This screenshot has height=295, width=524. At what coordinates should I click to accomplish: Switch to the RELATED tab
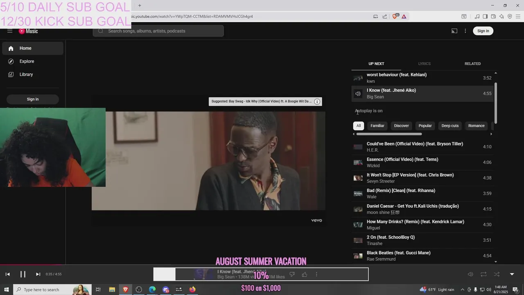point(472,64)
